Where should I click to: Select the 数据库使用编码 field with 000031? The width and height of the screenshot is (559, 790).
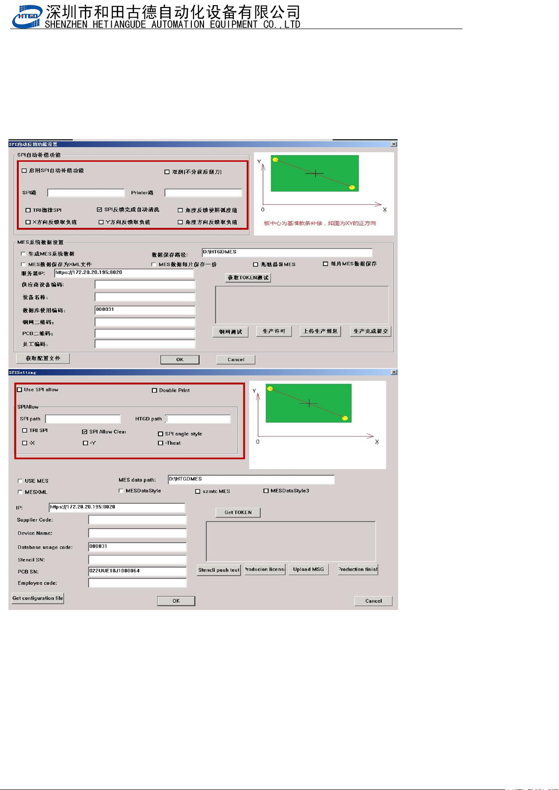tap(145, 310)
